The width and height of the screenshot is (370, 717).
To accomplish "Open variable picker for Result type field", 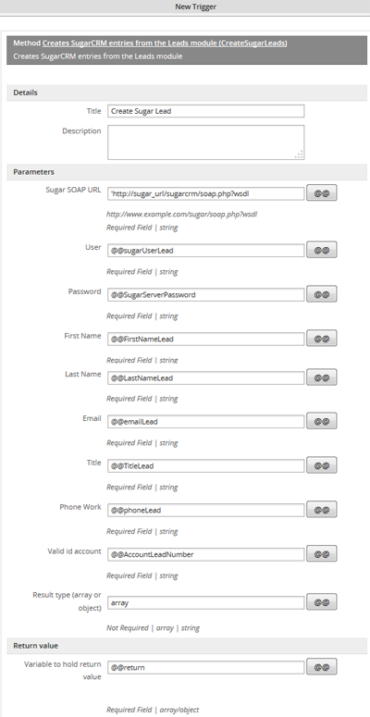I will point(322,602).
